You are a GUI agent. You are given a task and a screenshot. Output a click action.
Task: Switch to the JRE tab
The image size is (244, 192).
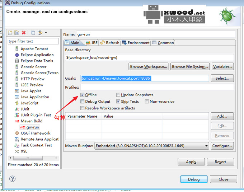pyautogui.click(x=91, y=43)
